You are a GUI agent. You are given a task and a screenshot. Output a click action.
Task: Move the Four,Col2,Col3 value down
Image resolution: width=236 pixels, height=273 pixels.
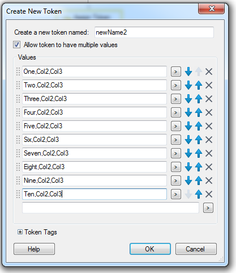pos(188,112)
